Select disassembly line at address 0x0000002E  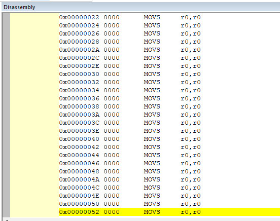169,66
